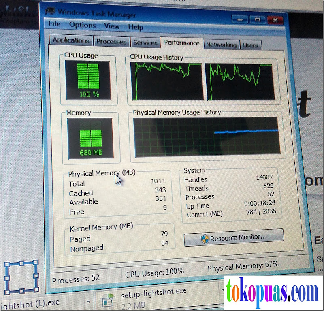Click the CPU Usage 100 % gauge
Viewport: 324px width, 311px height.
[x=88, y=81]
